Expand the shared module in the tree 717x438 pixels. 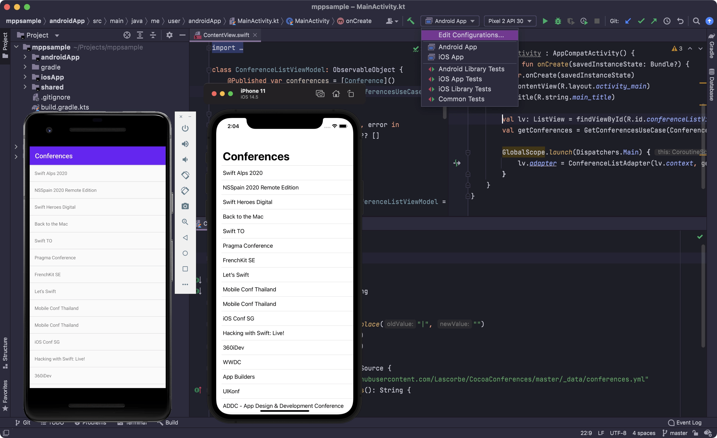coord(25,87)
